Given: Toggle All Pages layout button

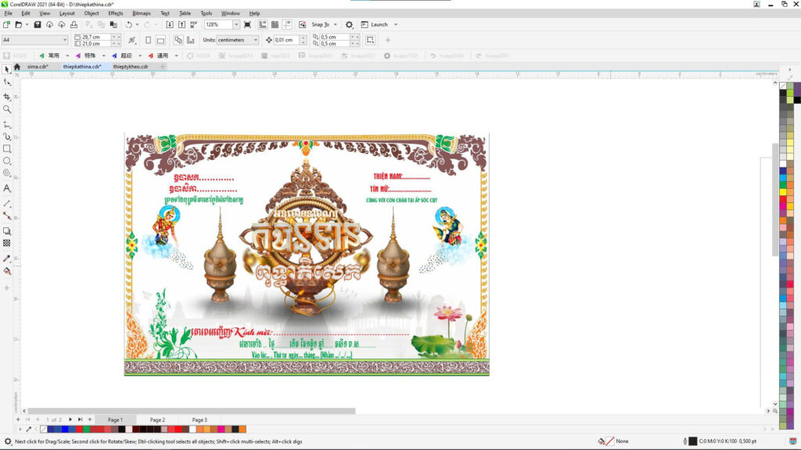Looking at the screenshot, I should (178, 40).
